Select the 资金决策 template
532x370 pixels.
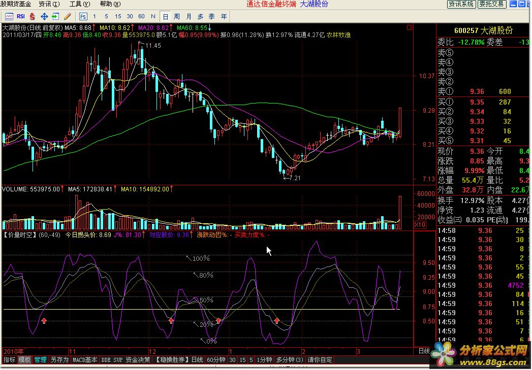pos(138,360)
